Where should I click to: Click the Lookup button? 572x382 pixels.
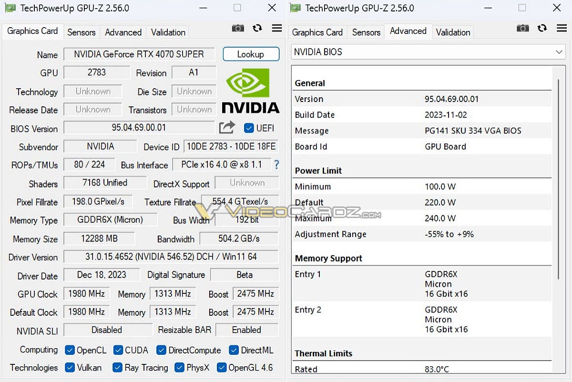coord(251,54)
